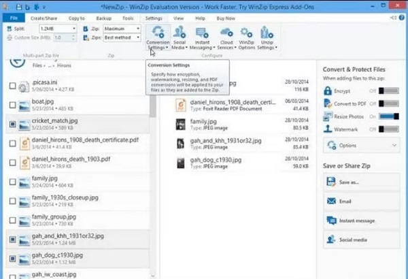Viewport: 408px width, 279px height.
Task: Click the .picasa.ini file icon
Action: (24, 86)
